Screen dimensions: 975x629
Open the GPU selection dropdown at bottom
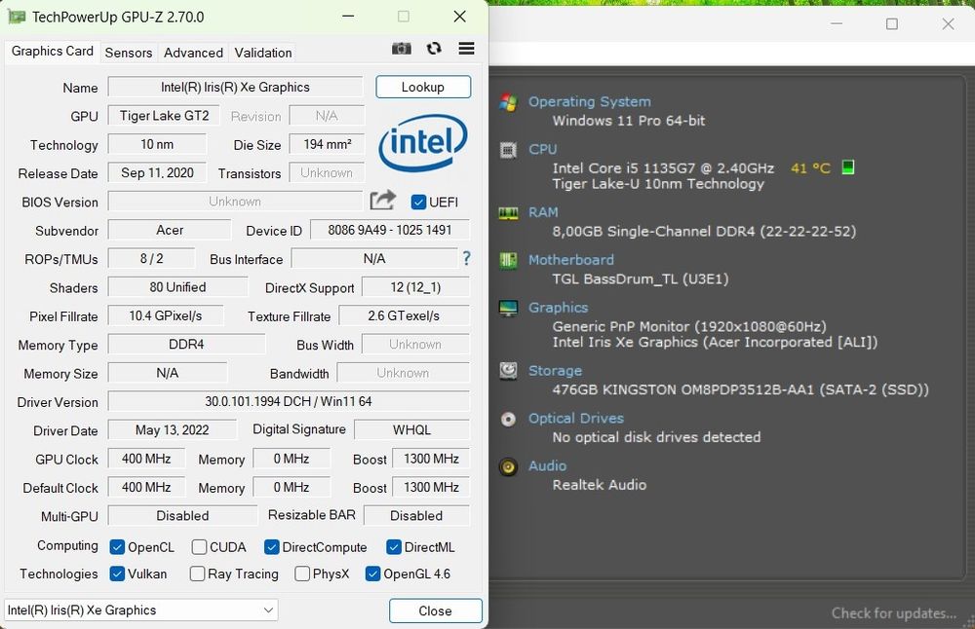(141, 610)
